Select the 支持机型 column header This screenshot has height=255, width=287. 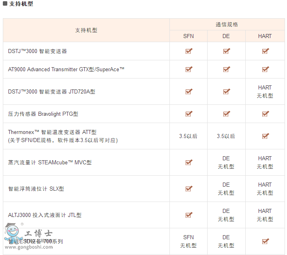point(86,30)
